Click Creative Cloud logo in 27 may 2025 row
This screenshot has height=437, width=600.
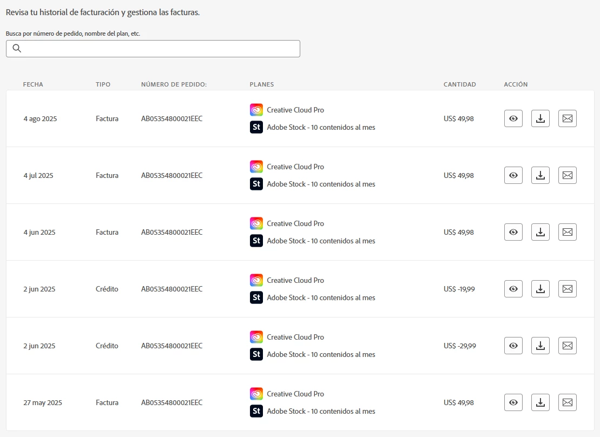click(x=256, y=394)
